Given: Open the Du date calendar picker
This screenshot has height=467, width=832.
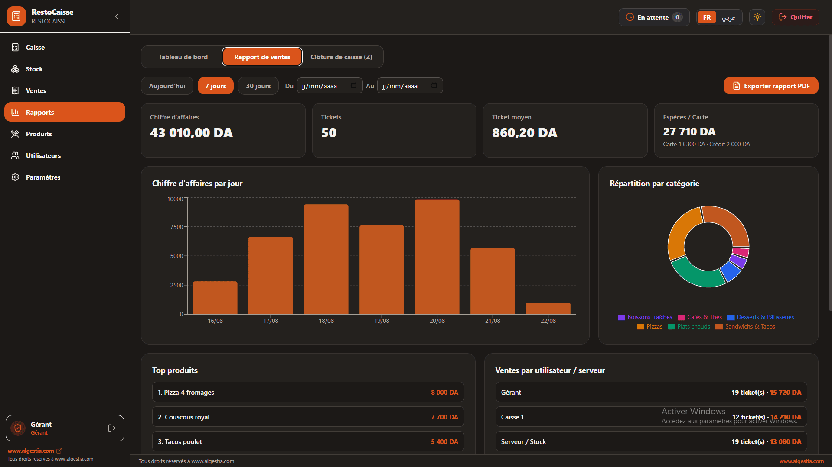Looking at the screenshot, I should 353,86.
